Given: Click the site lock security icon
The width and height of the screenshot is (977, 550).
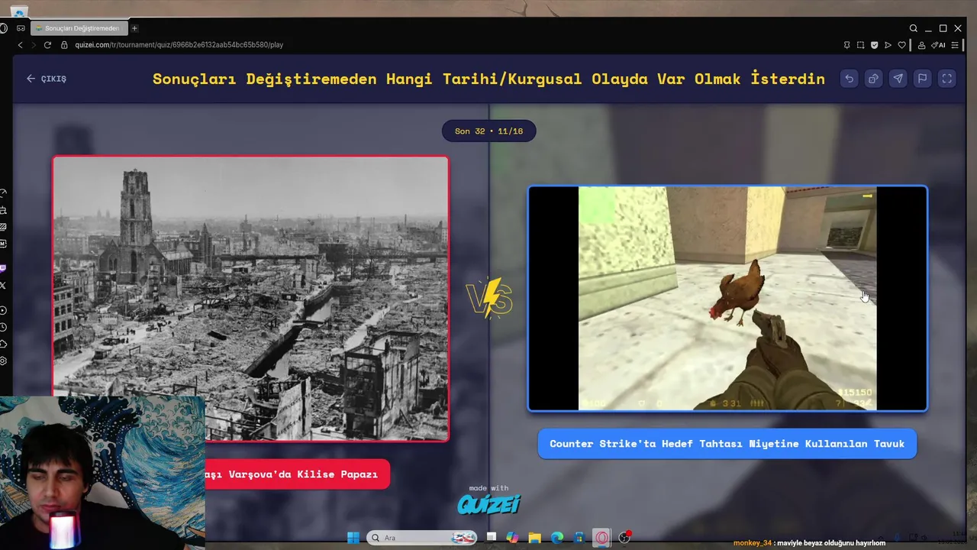Looking at the screenshot, I should pos(64,45).
